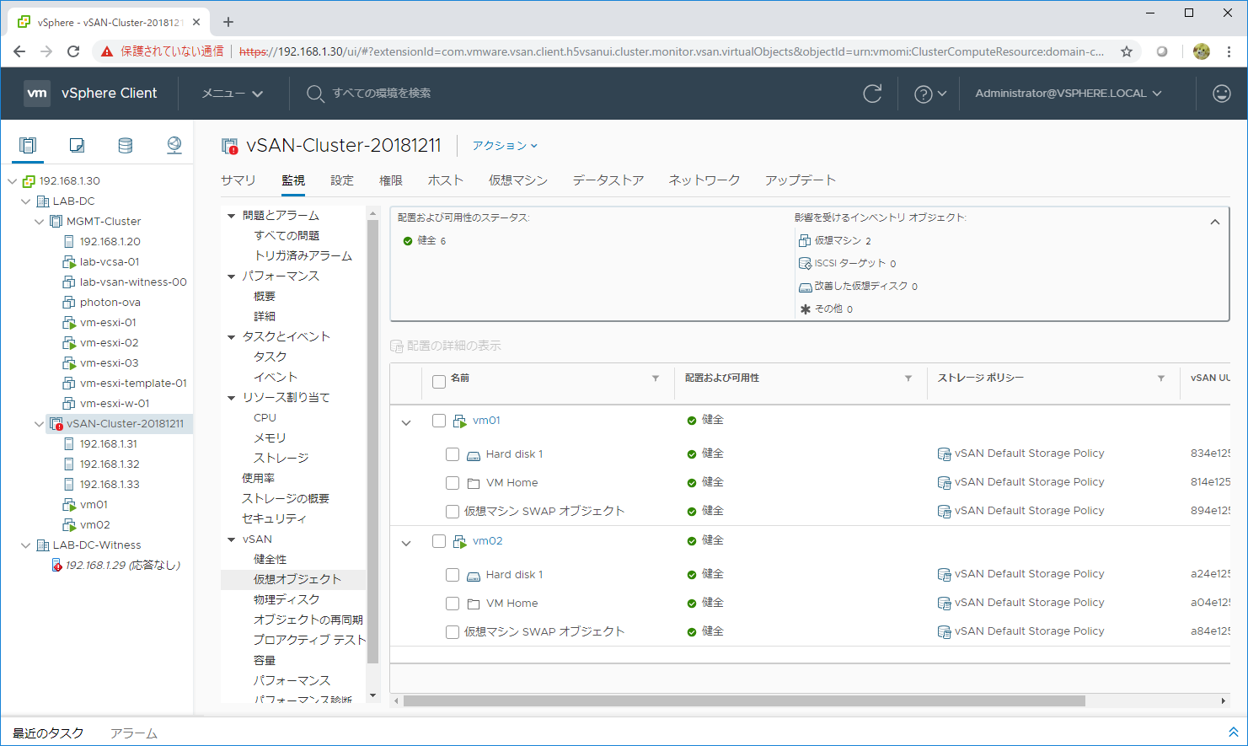This screenshot has height=746, width=1248.
Task: Click the Hard disk 1 icon under vm01
Action: [x=474, y=455]
